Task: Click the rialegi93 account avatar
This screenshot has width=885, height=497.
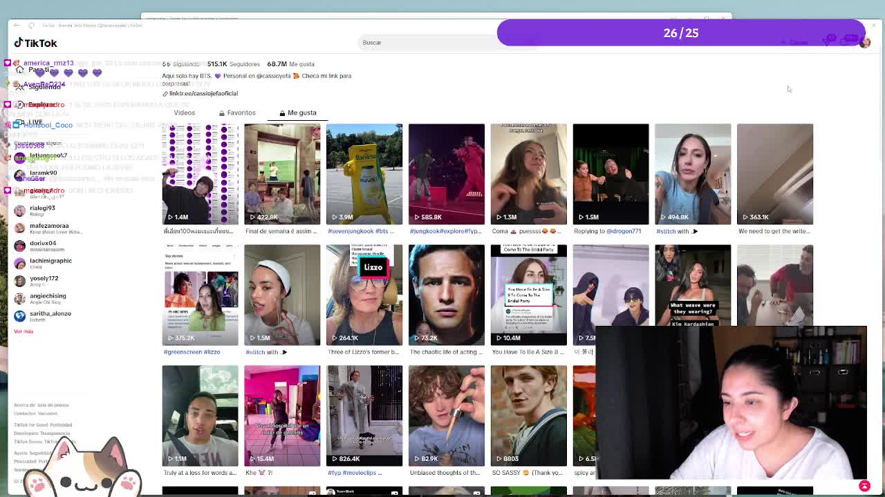Action: pos(20,211)
